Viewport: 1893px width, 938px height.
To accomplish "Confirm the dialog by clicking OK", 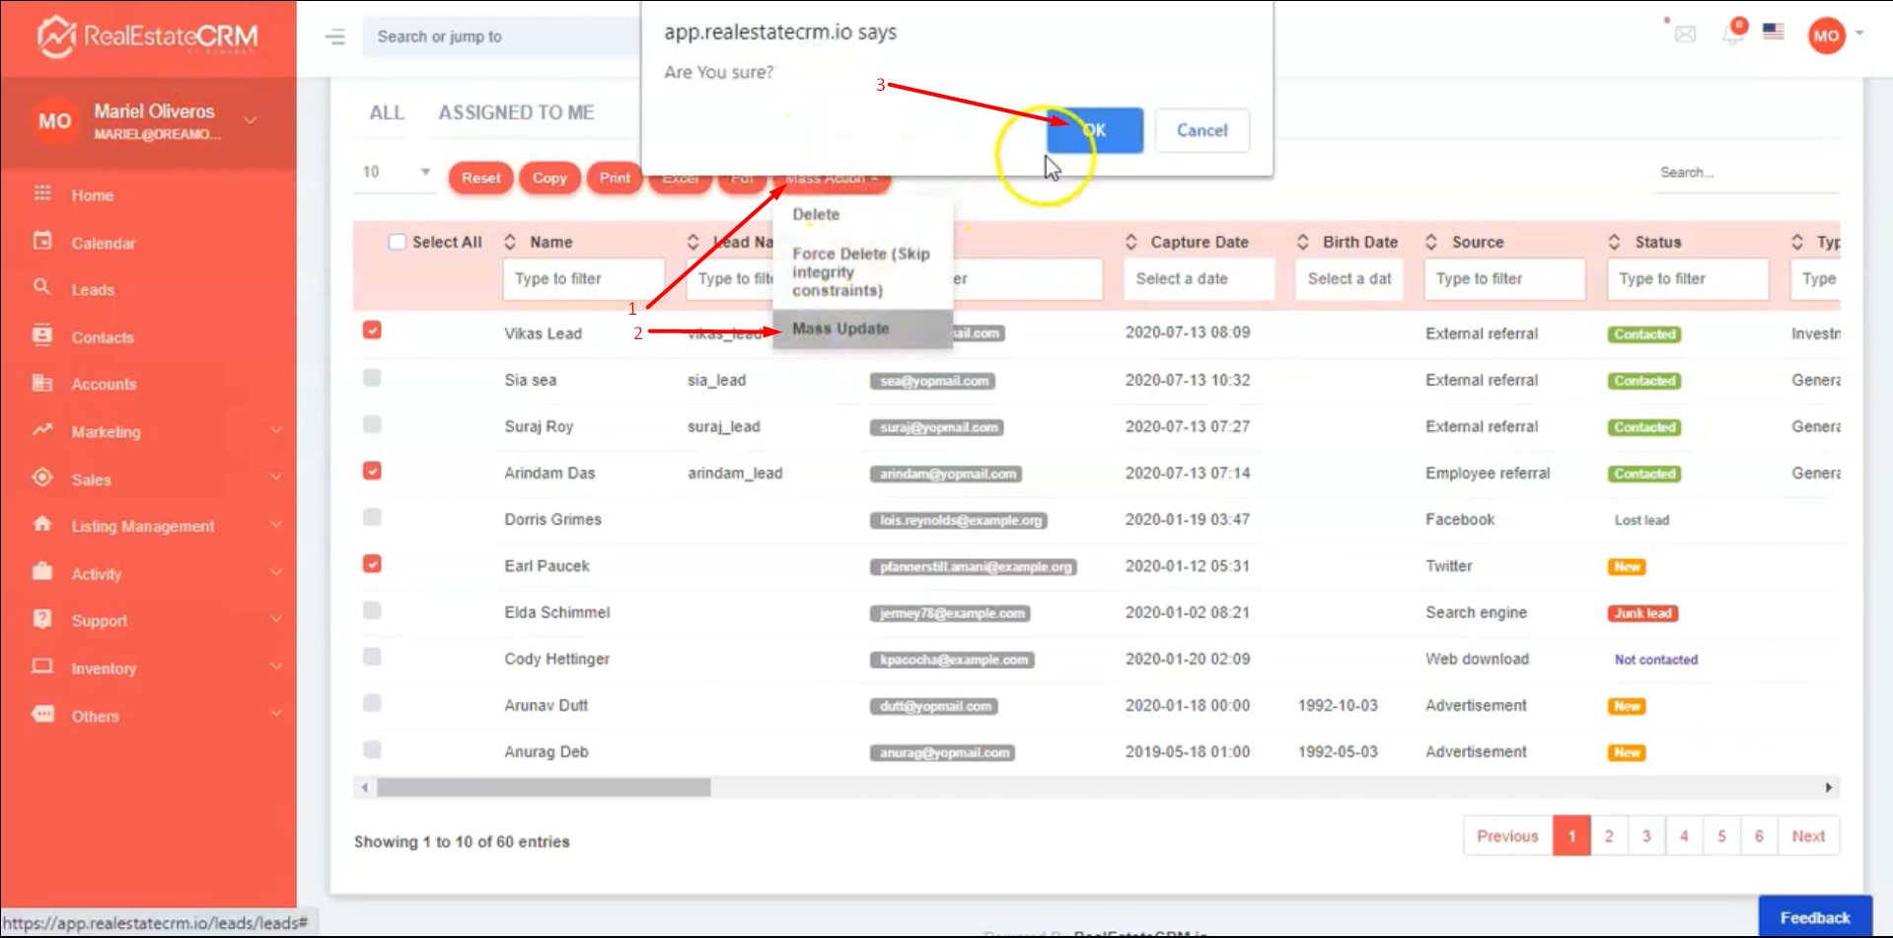I will [1094, 130].
